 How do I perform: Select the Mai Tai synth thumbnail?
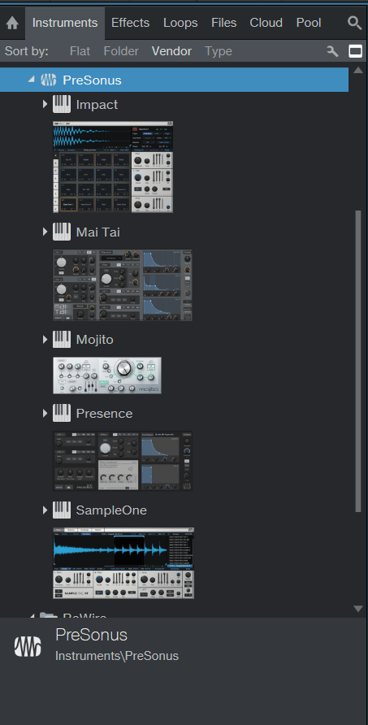point(123,285)
